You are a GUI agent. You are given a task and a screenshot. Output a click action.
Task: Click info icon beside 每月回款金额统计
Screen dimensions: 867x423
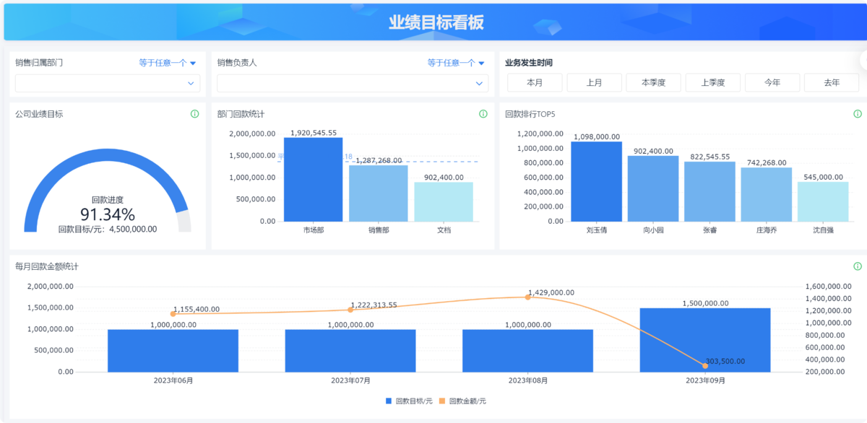(858, 266)
